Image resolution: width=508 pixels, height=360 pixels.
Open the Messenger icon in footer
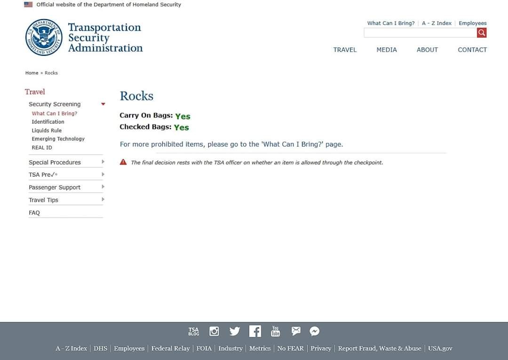[315, 331]
